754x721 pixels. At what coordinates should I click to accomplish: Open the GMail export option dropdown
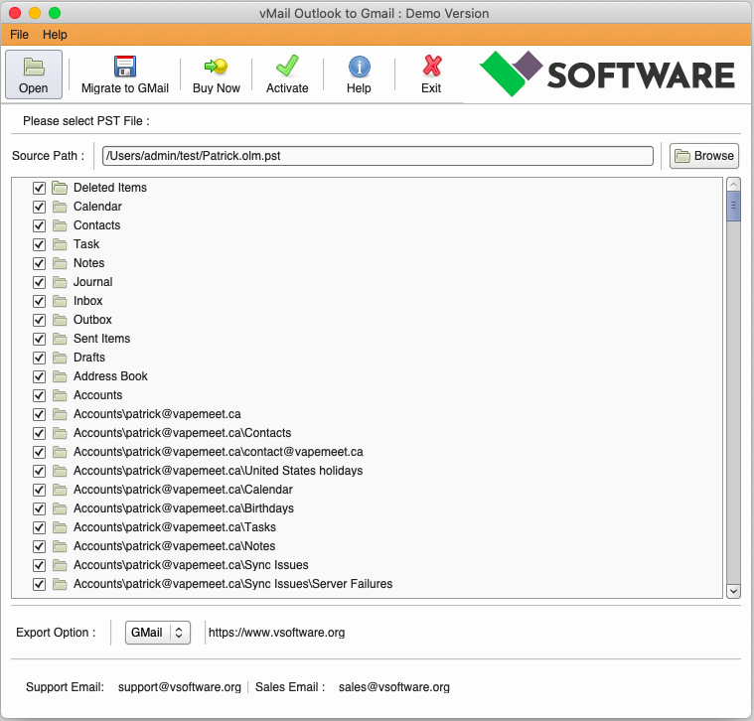[158, 633]
